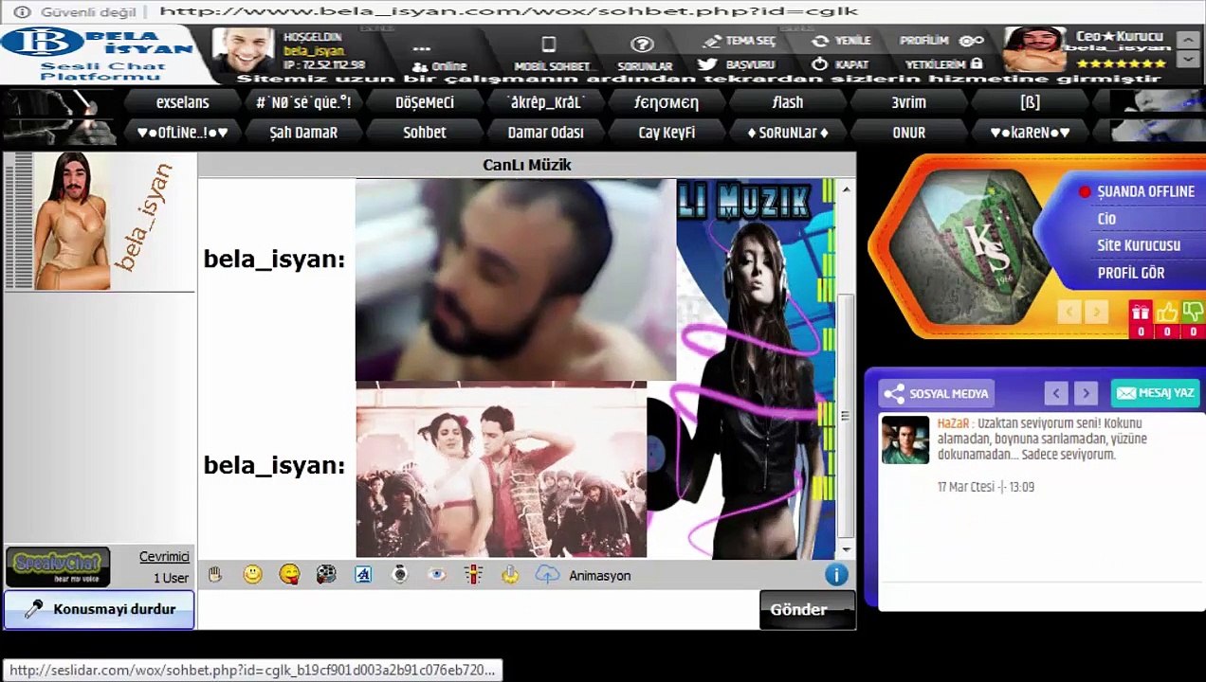This screenshot has height=682, width=1206.
Task: Click the red gift icon
Action: point(1141,313)
